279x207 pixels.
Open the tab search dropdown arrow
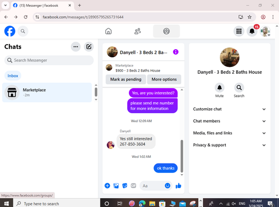pos(6,5)
